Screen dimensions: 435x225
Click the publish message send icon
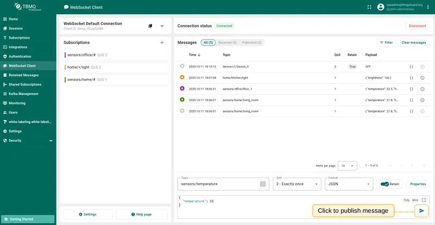pos(422,211)
